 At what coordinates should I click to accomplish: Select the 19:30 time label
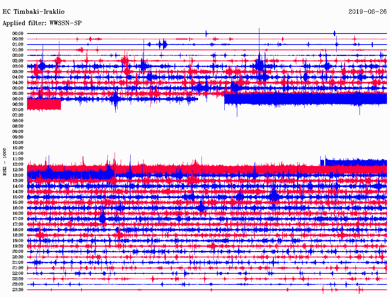(x=18, y=246)
